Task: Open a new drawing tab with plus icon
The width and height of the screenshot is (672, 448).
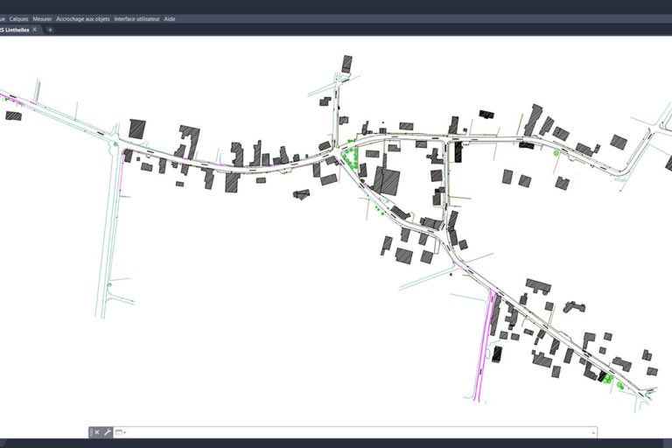Action: [x=50, y=30]
